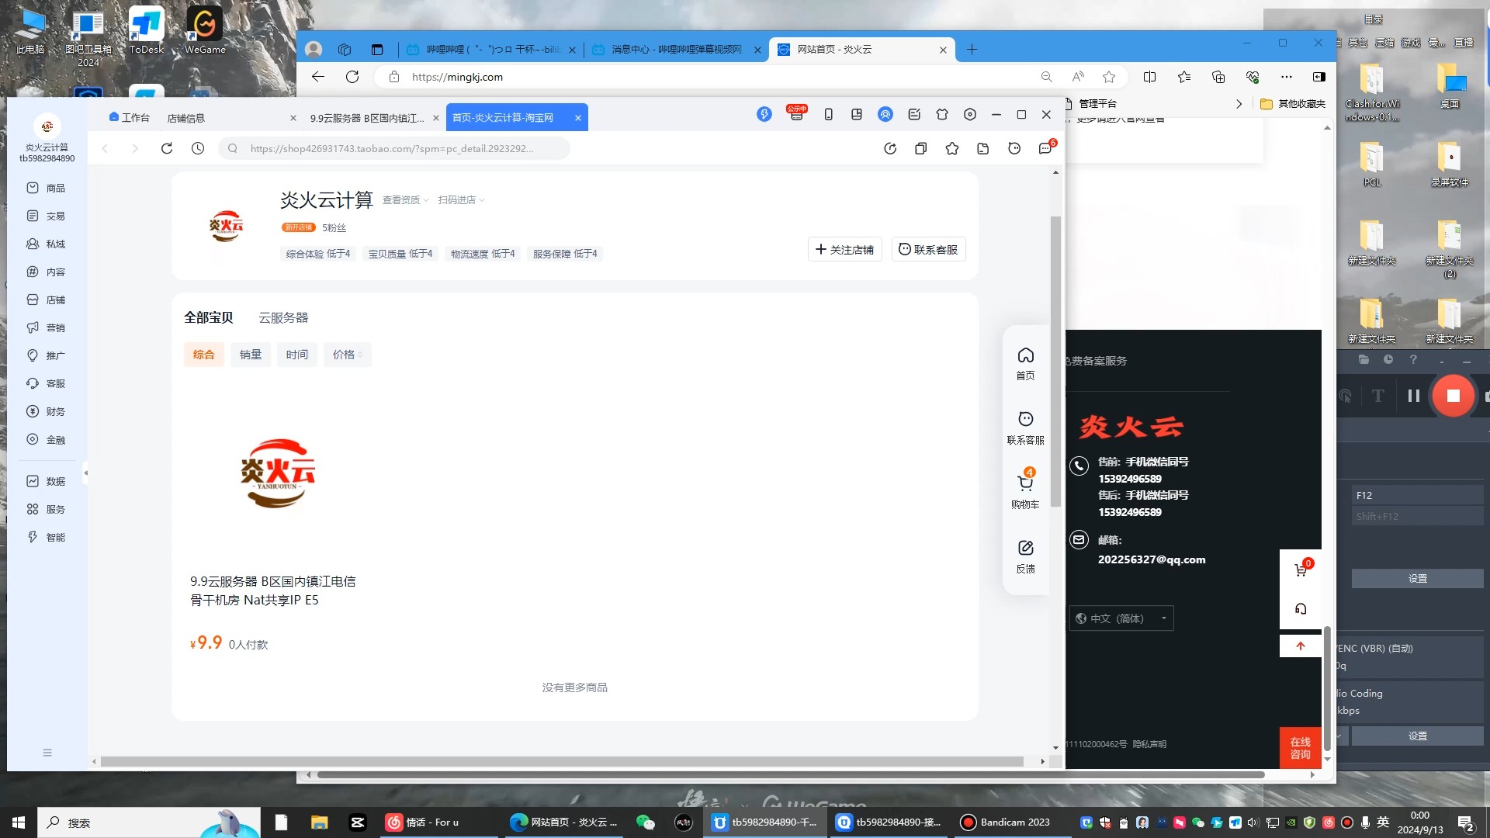Add Edge page to favorites
The image size is (1490, 838).
coord(1109,77)
